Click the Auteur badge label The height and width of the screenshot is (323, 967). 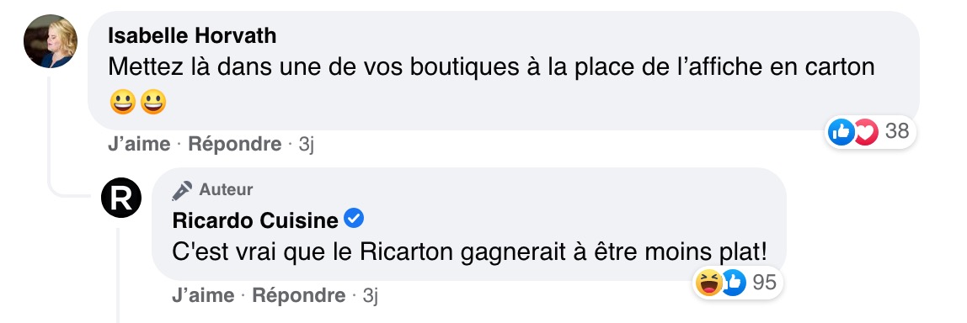pyautogui.click(x=226, y=189)
